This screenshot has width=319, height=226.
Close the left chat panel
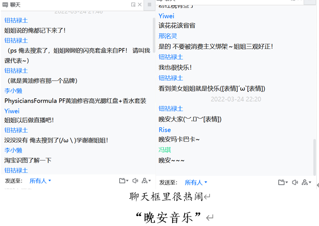click(x=140, y=4)
